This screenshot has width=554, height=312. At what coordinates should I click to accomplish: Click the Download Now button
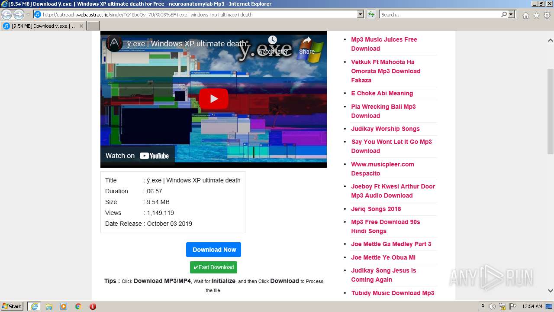pyautogui.click(x=213, y=250)
